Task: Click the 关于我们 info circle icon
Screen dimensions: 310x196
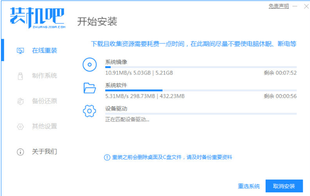Action: click(x=20, y=152)
